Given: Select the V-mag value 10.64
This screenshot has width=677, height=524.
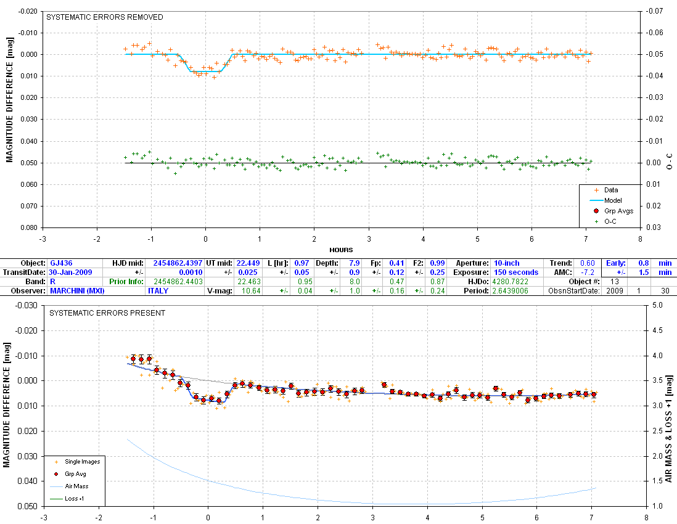Looking at the screenshot, I should point(250,290).
